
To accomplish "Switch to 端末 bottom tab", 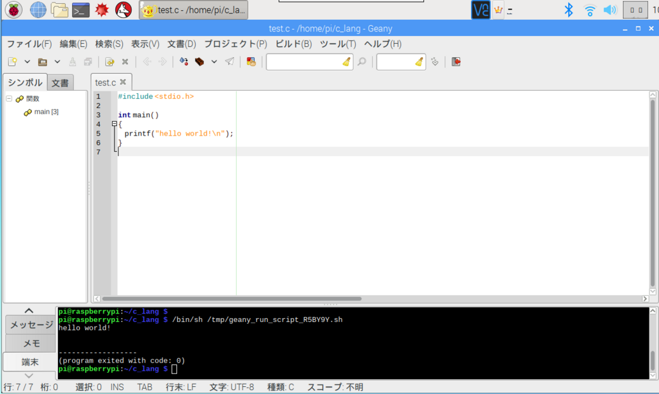I will point(30,362).
